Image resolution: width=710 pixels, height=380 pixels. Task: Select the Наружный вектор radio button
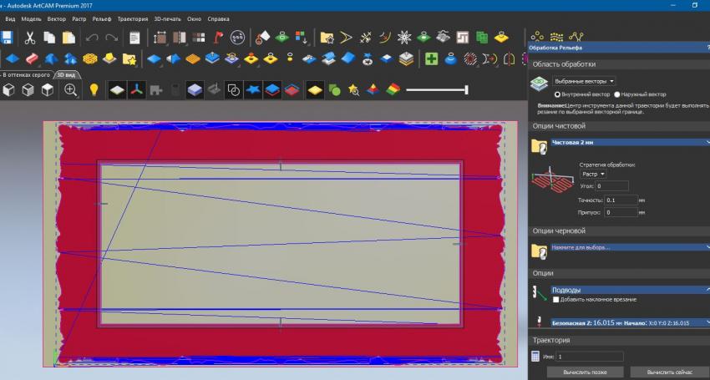coord(616,95)
